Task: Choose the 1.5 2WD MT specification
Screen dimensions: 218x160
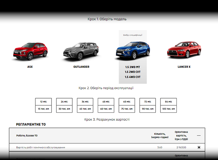Action: pyautogui.click(x=133, y=67)
